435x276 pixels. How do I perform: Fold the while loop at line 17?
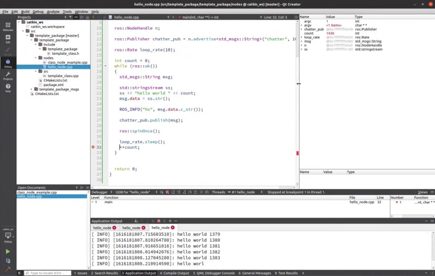click(x=105, y=66)
